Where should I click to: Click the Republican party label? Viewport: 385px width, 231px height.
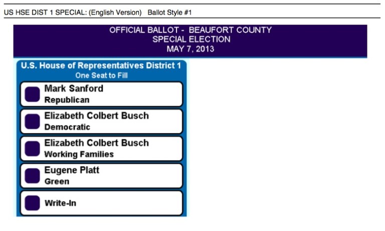click(x=67, y=100)
